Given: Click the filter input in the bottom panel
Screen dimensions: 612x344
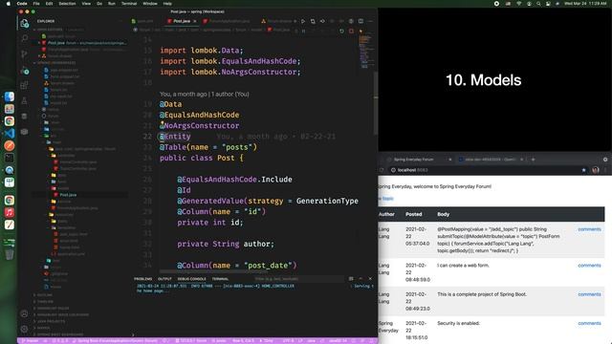Looking at the screenshot, I should (298, 279).
